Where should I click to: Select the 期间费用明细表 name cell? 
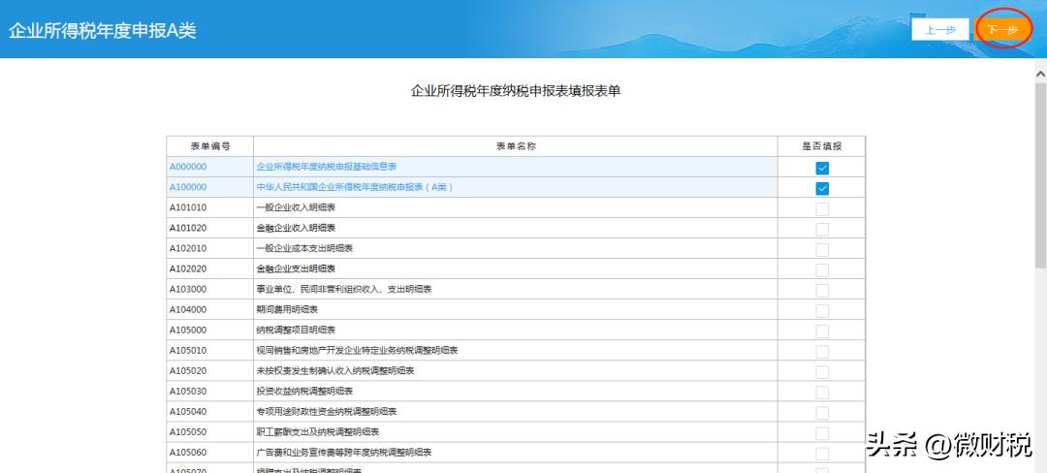(516, 309)
